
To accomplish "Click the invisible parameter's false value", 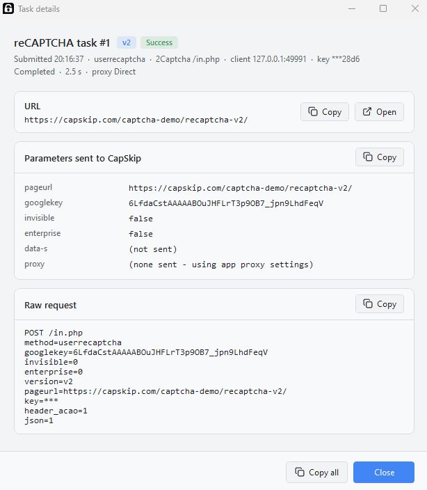I will click(x=140, y=219).
